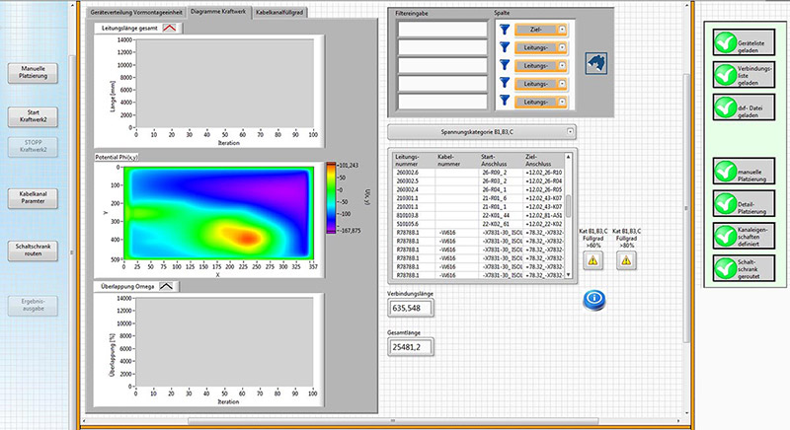Click the first Filtereingabe text field
The height and width of the screenshot is (430, 790).
(442, 30)
